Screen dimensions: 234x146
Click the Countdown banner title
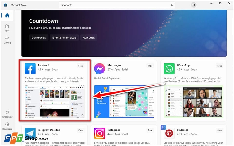click(43, 21)
